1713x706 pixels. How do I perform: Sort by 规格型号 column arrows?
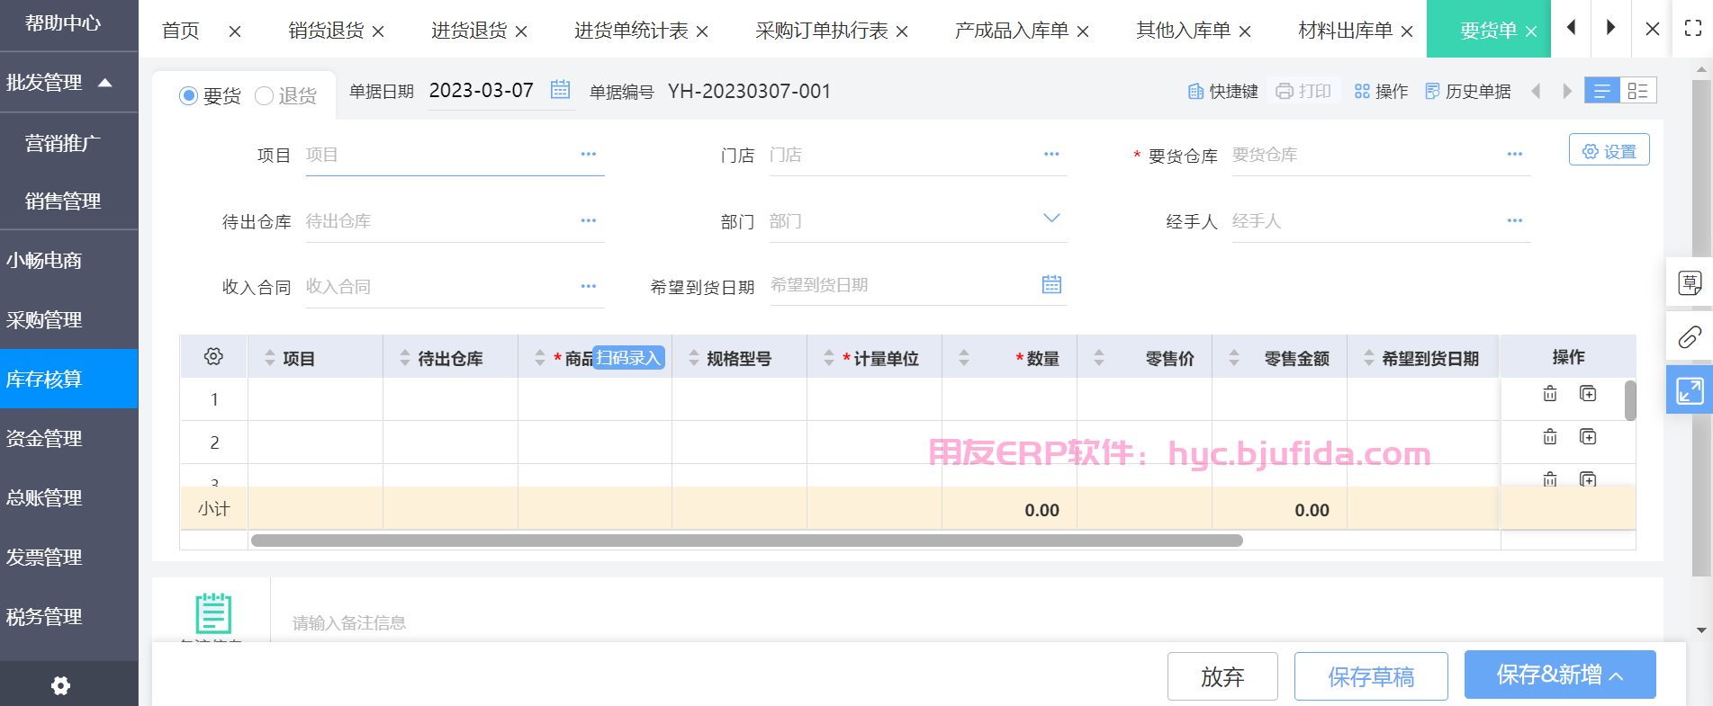(694, 358)
